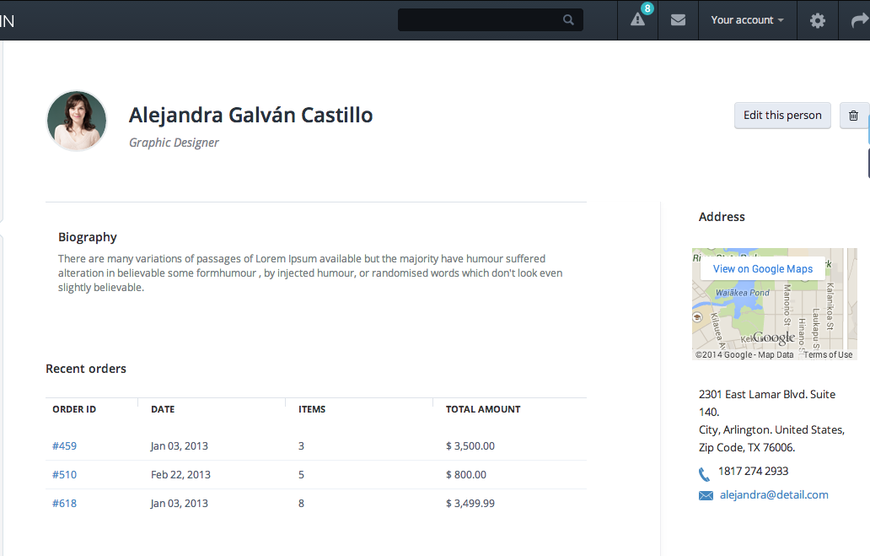Click the share arrow icon in top bar
This screenshot has width=870, height=556.
tap(858, 20)
